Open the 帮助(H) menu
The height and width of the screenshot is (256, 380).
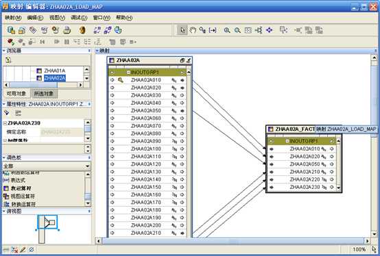tap(124, 18)
